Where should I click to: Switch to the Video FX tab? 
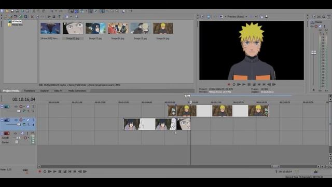click(58, 91)
